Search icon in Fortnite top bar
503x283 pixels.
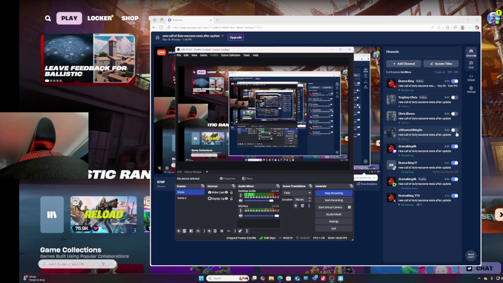(48, 18)
